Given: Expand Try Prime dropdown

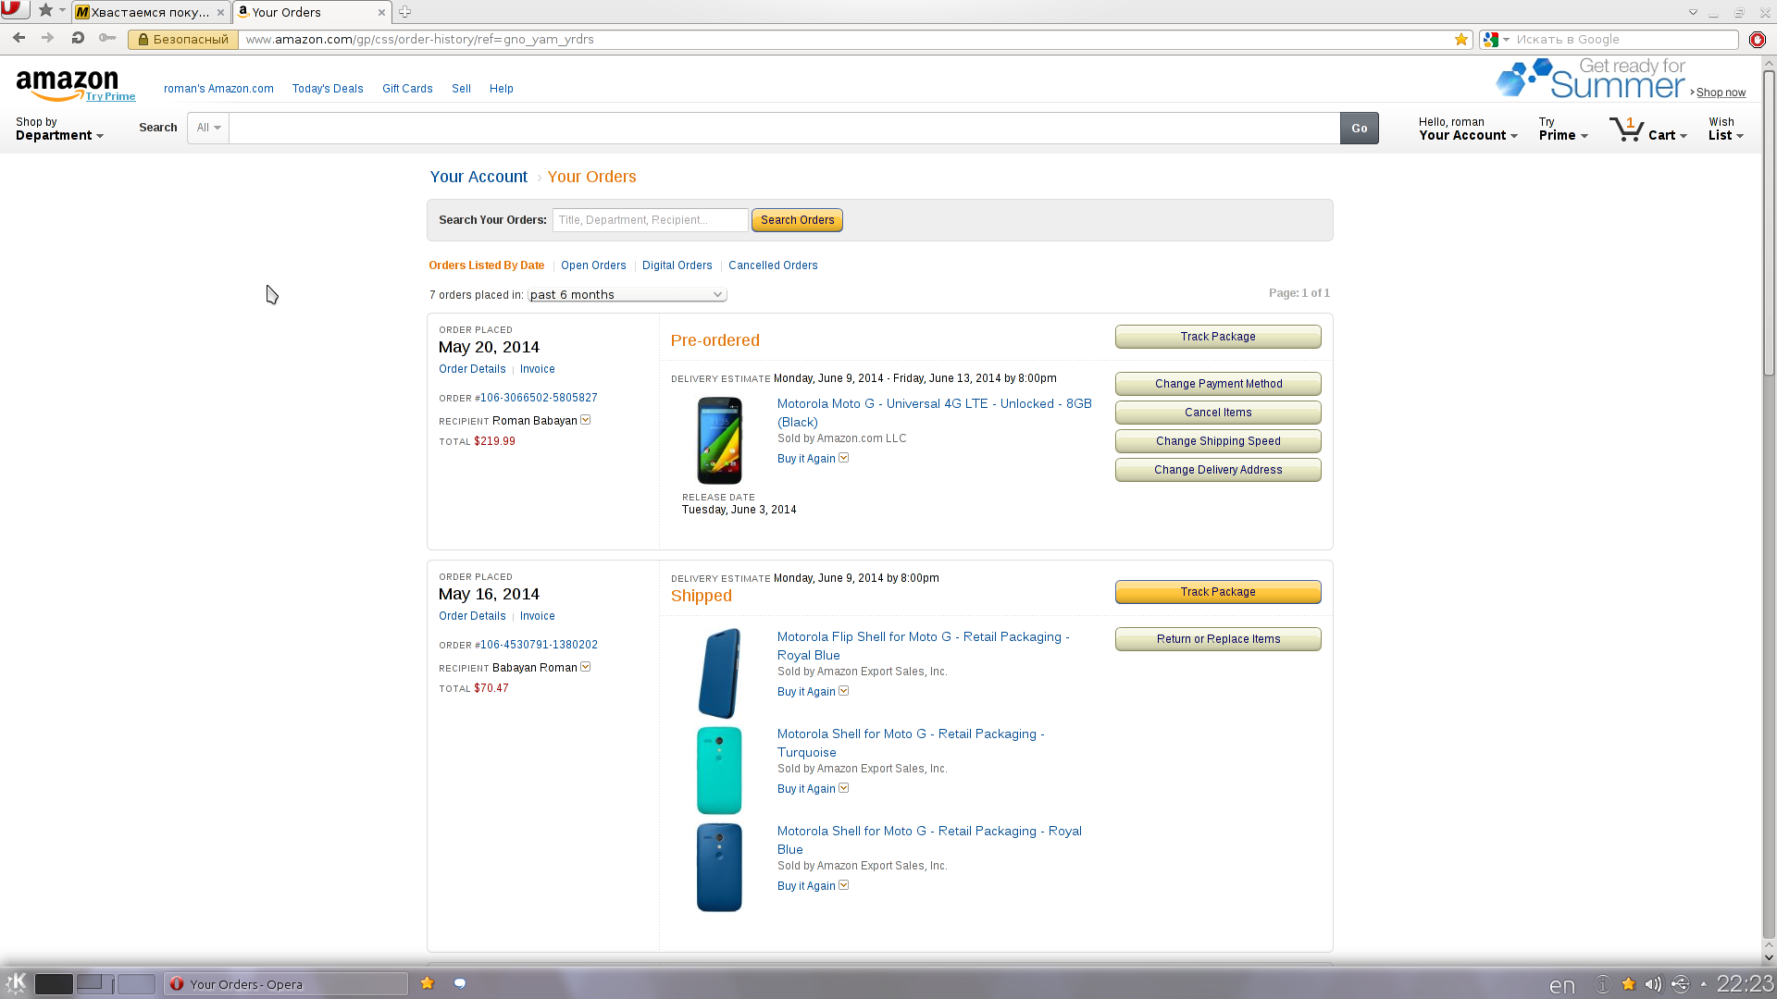Looking at the screenshot, I should click(x=1563, y=129).
